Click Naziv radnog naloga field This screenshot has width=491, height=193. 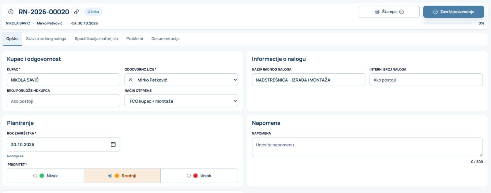pos(309,80)
